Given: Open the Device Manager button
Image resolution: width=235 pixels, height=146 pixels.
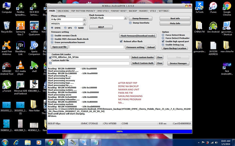Looking at the screenshot, I should click(178, 63).
